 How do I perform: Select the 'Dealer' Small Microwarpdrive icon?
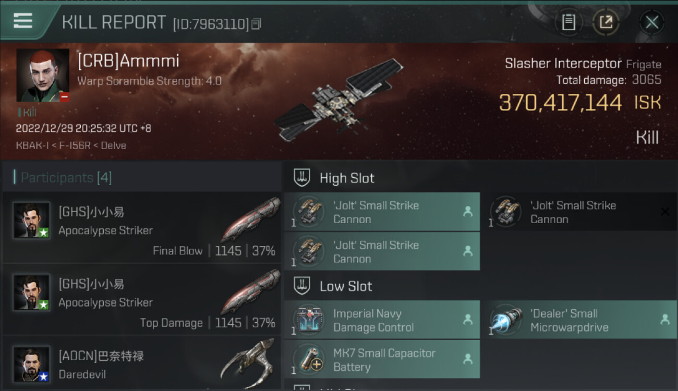[506, 320]
